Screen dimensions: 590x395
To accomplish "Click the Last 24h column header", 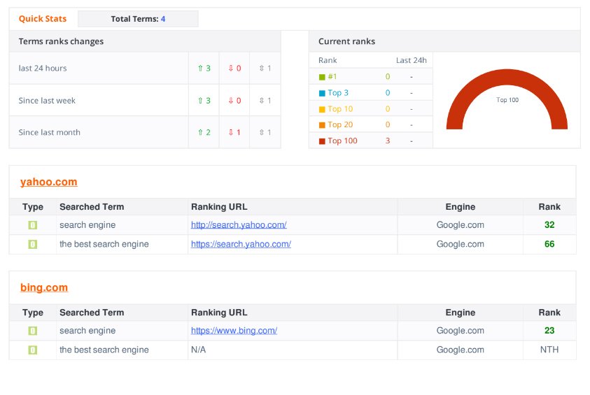I will [412, 60].
